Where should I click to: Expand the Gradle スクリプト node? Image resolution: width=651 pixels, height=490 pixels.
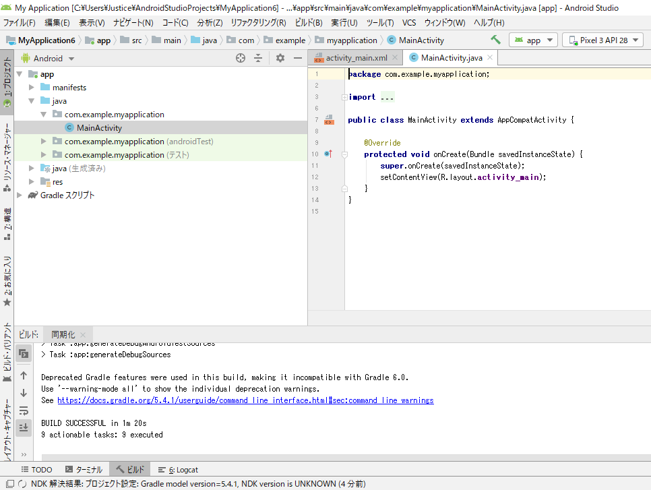pyautogui.click(x=19, y=195)
